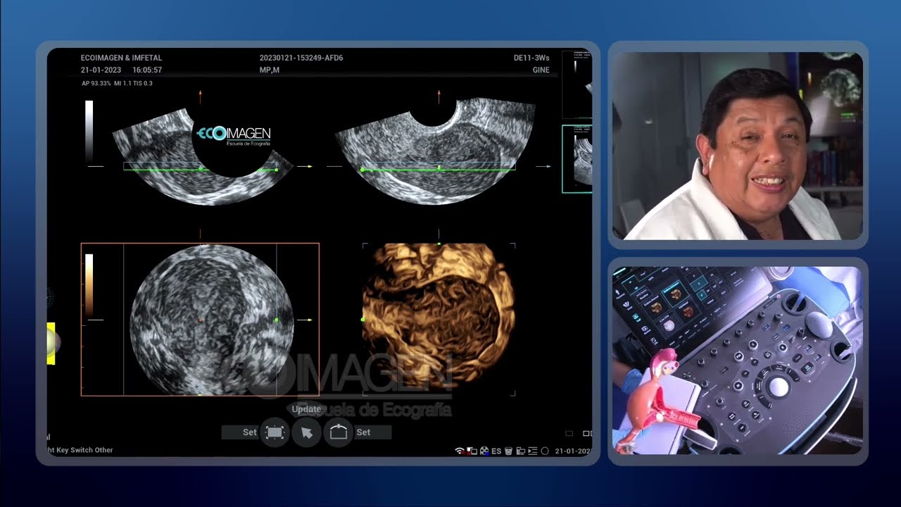Click the header date 21-01-2023
The height and width of the screenshot is (507, 901).
(101, 70)
